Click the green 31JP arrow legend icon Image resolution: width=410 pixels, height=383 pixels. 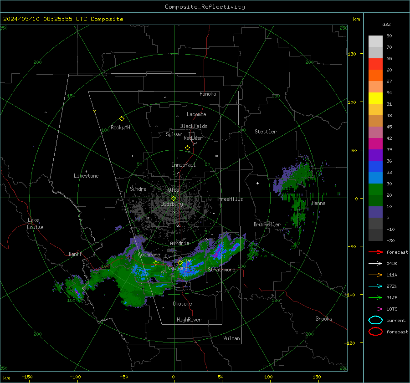[375, 297]
